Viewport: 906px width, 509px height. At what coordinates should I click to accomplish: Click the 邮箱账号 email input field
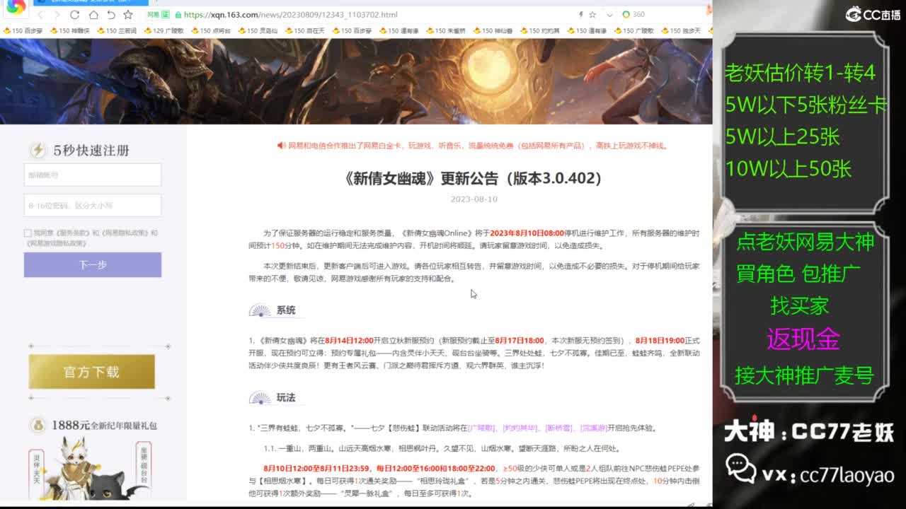92,175
